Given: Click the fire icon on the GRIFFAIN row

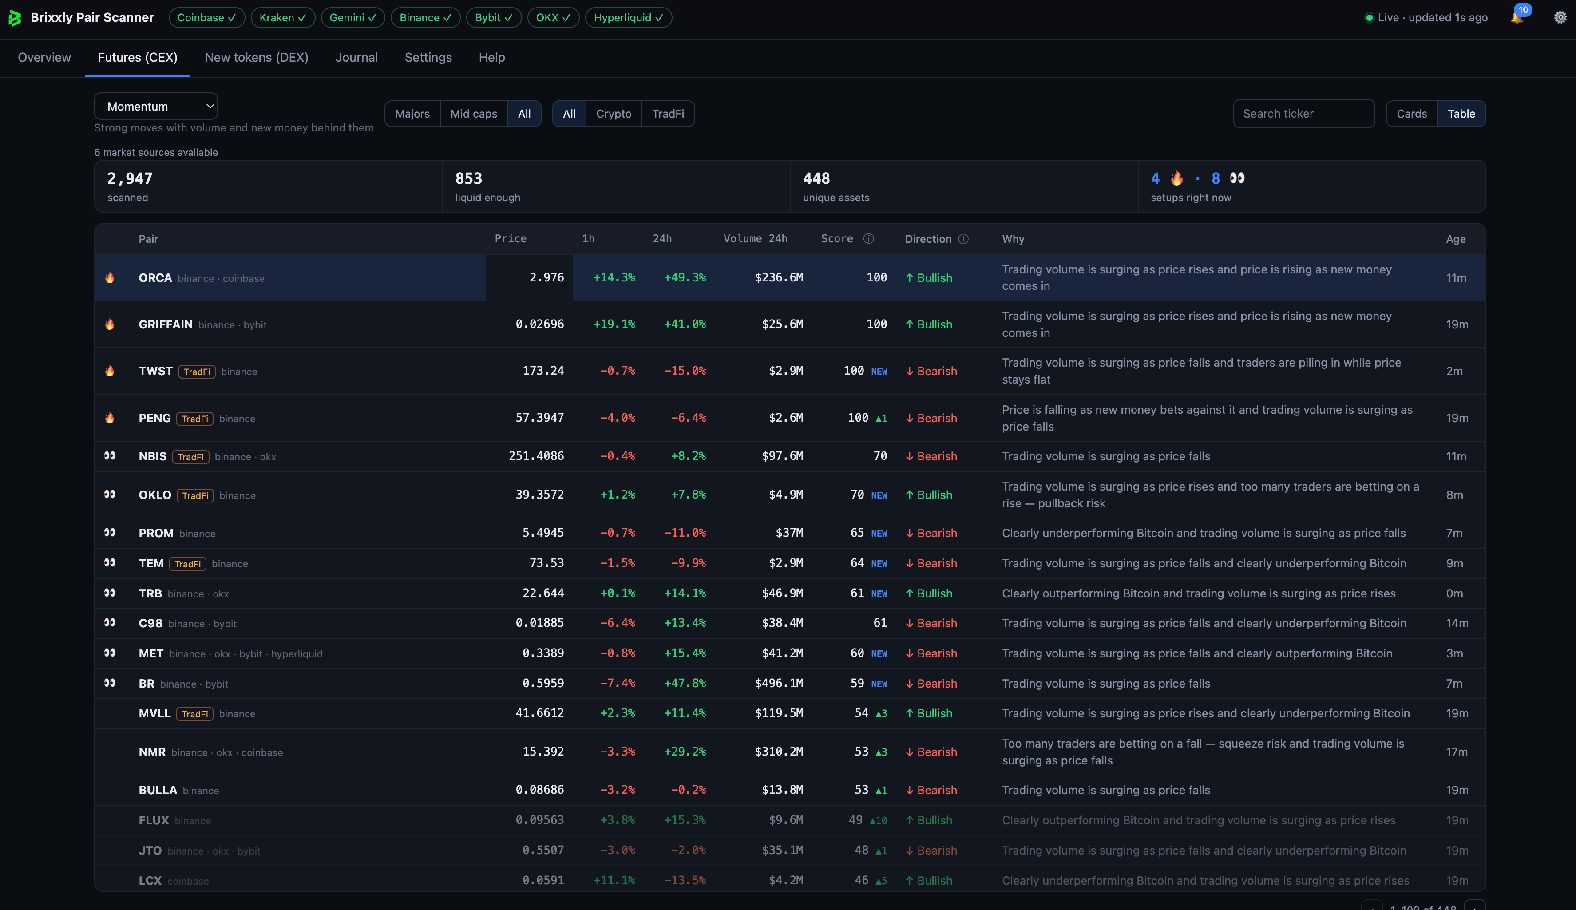Looking at the screenshot, I should point(110,324).
